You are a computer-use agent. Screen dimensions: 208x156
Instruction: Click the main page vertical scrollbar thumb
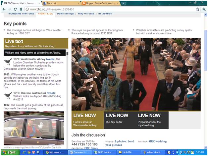tap(206, 50)
